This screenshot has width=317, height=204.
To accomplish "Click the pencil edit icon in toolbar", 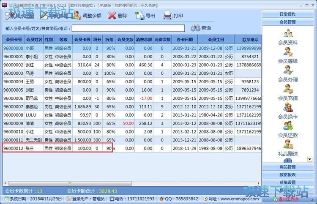I will (x=44, y=15).
